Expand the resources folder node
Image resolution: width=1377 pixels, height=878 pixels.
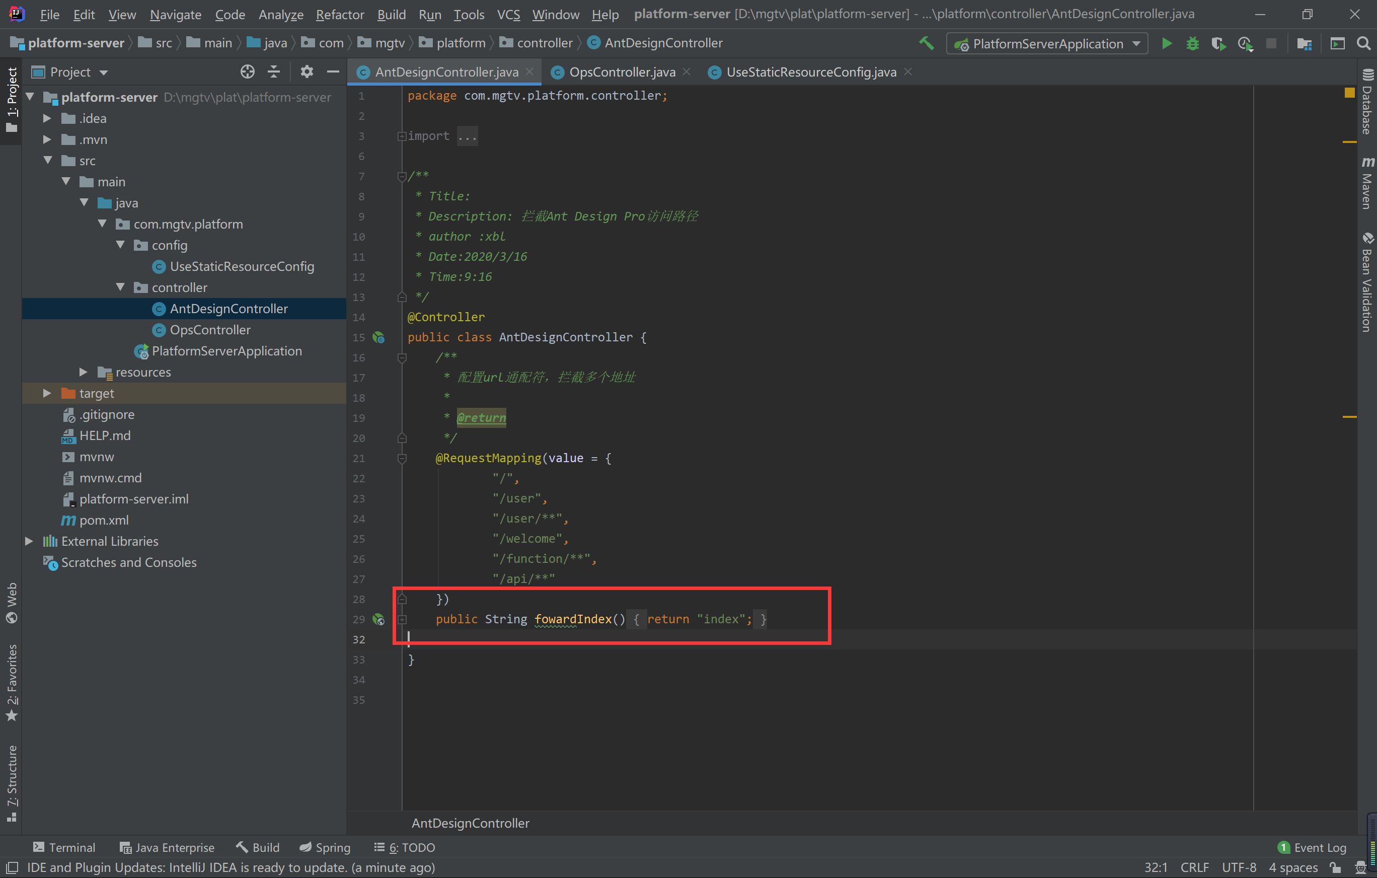pyautogui.click(x=83, y=373)
